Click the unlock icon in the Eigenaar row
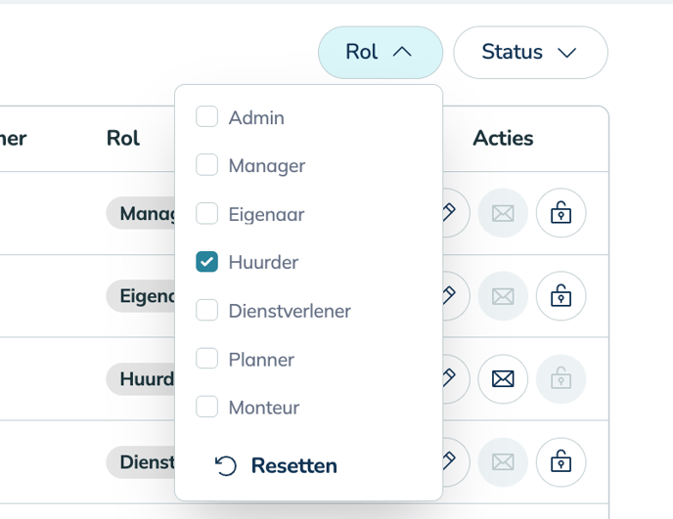 coord(561,296)
